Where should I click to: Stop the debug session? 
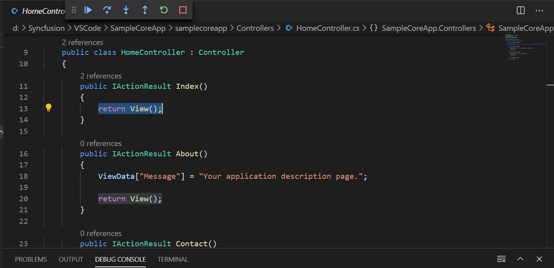[x=182, y=10]
